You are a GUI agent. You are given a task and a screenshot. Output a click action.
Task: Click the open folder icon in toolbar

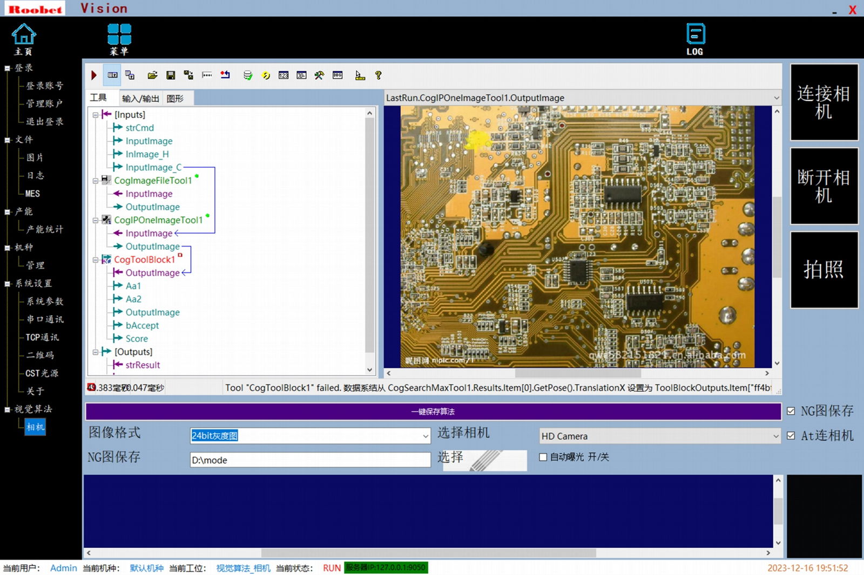[152, 76]
